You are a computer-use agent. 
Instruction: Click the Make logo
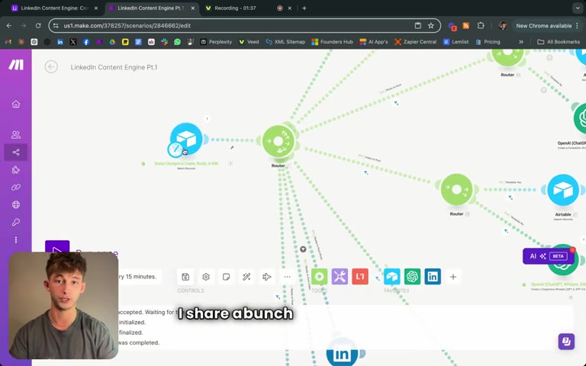pyautogui.click(x=16, y=65)
